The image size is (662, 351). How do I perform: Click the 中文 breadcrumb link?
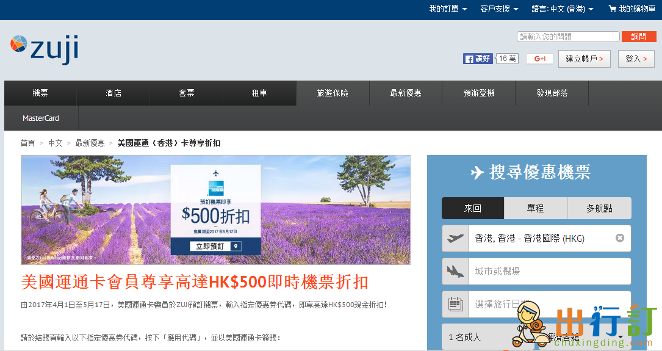click(x=56, y=143)
